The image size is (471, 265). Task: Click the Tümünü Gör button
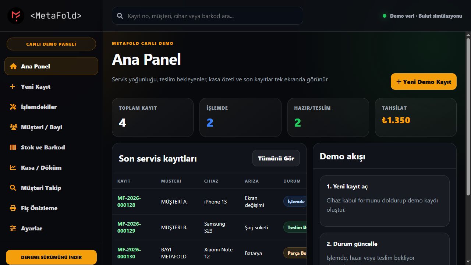276,158
